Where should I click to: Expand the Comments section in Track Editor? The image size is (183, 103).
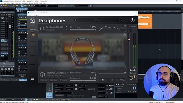tap(7, 76)
